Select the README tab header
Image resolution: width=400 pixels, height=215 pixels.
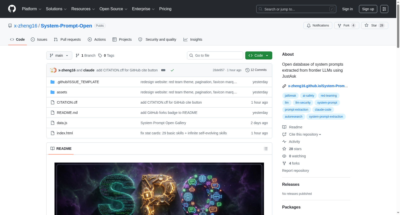point(61,149)
